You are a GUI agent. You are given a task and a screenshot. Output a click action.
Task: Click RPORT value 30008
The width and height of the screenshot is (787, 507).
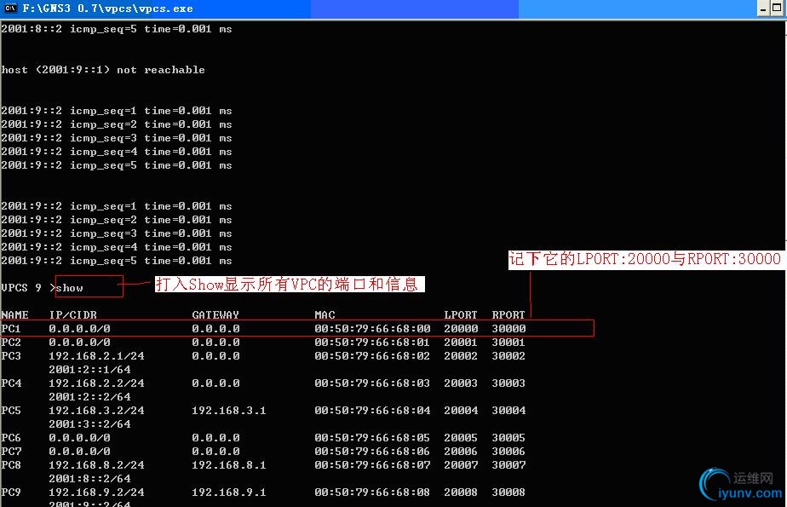tap(508, 492)
